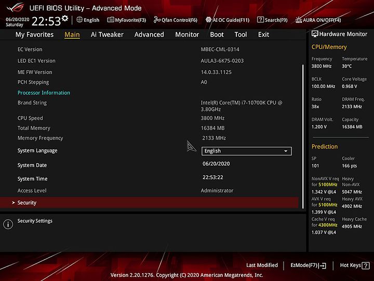Screen dimensions: 374x281
Task: Expand the Security submenu
Action: click(x=149, y=202)
